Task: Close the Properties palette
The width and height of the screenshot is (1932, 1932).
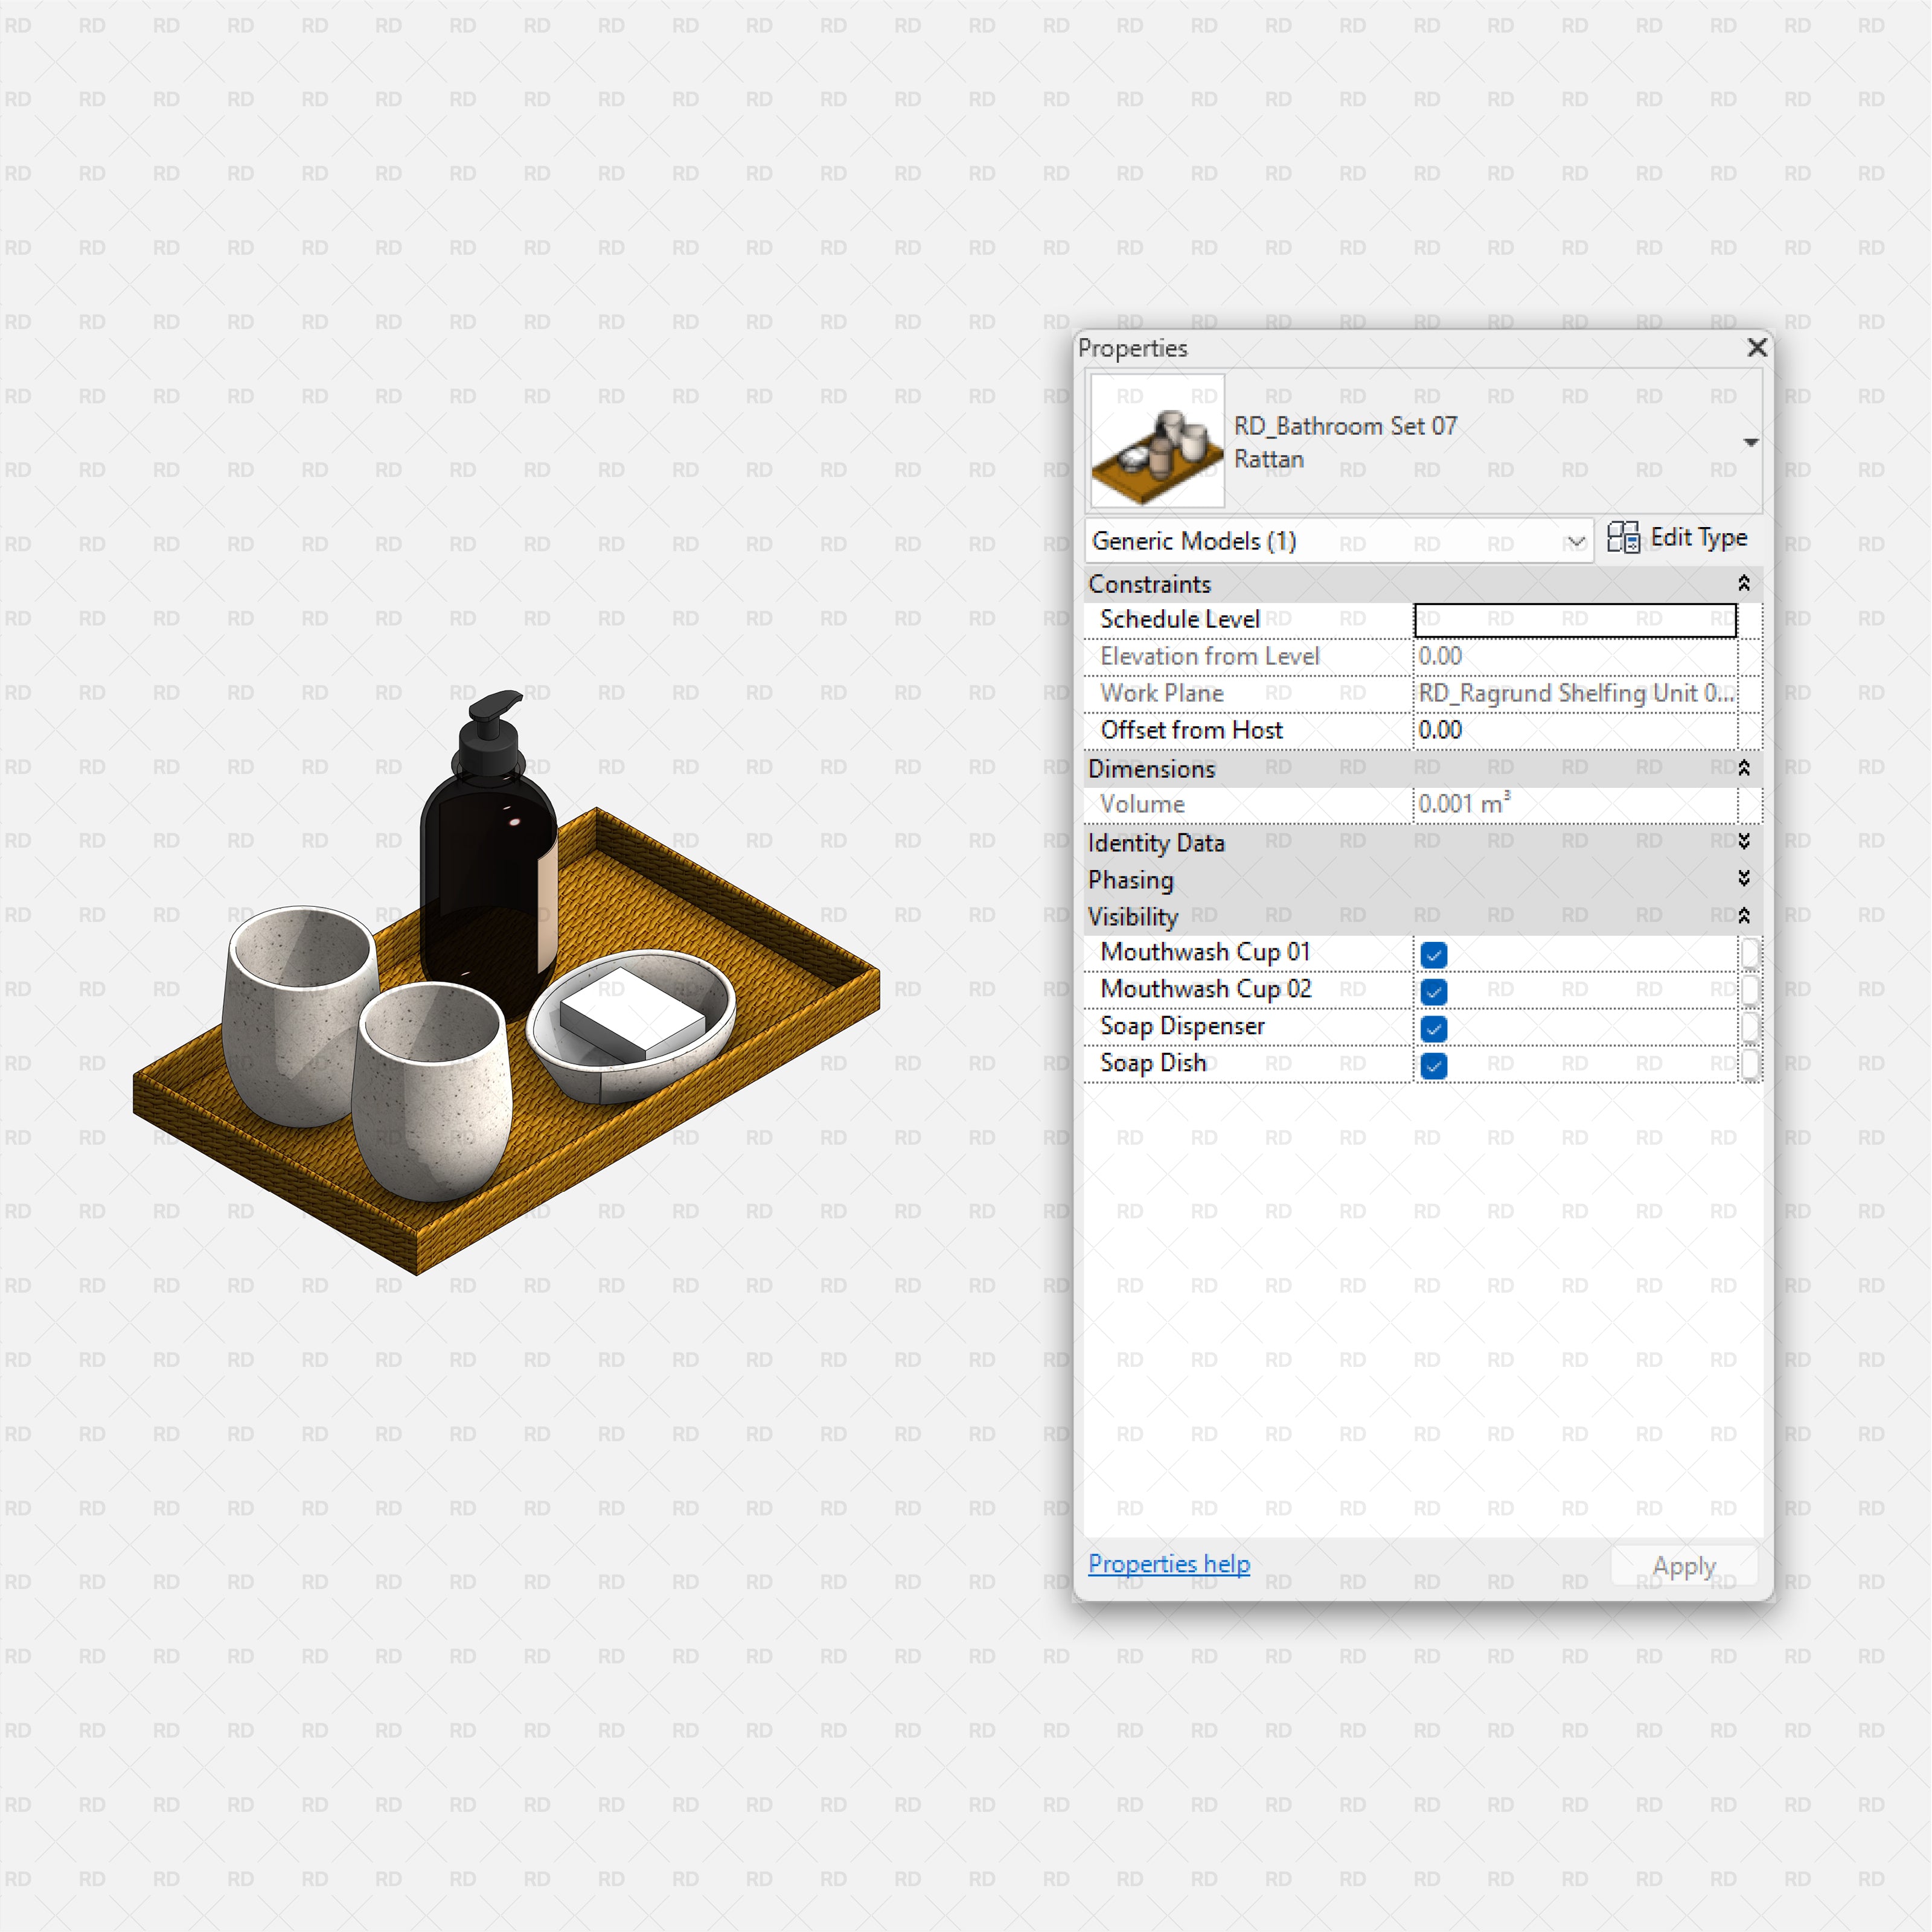Action: [x=1757, y=347]
